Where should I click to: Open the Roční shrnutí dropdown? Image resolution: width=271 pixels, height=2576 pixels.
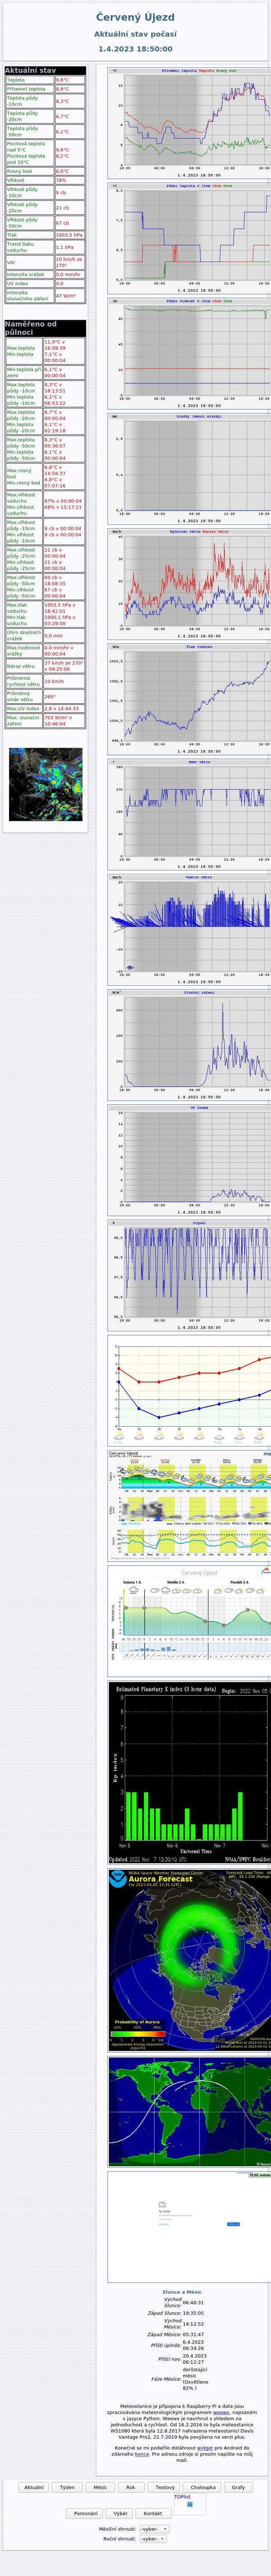tap(153, 2538)
